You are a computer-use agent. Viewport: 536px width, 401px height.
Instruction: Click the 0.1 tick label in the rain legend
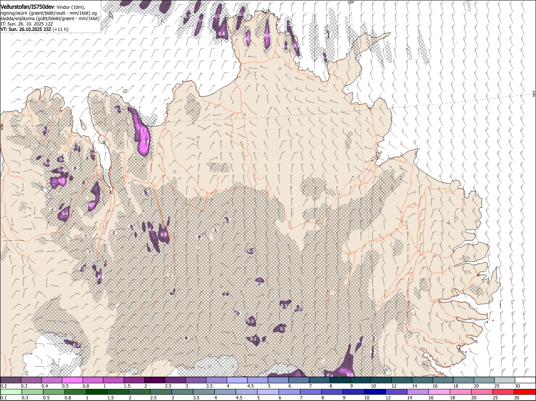(3, 398)
